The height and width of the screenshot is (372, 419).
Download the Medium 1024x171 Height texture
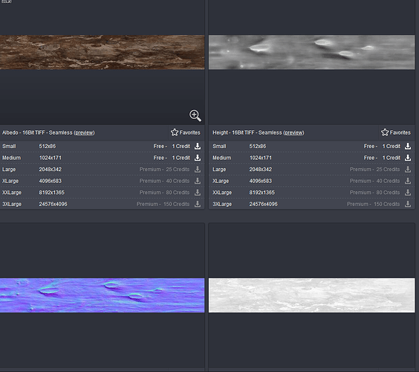[x=408, y=158]
